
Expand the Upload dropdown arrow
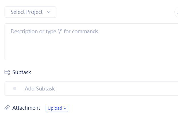pyautogui.click(x=65, y=108)
